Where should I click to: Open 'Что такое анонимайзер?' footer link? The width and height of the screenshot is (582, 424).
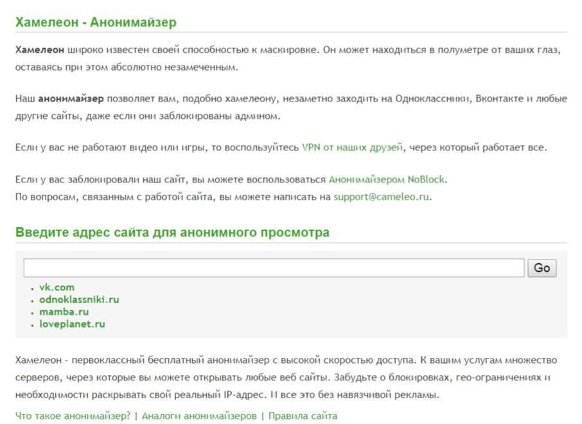click(73, 416)
